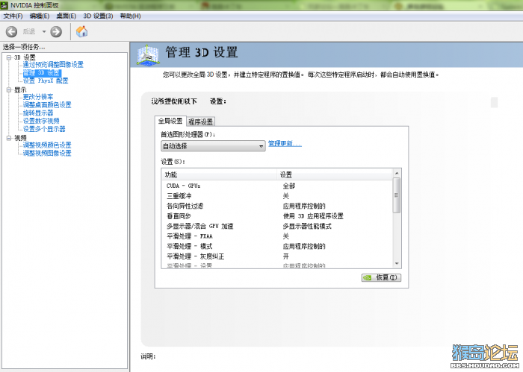
Task: Open the Home page icon
Action: 81,31
